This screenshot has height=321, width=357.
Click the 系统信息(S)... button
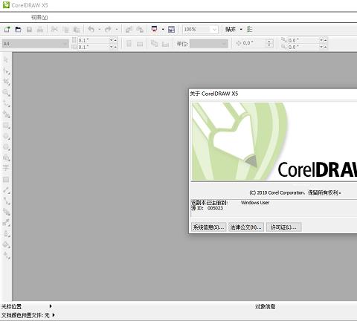[x=208, y=227]
